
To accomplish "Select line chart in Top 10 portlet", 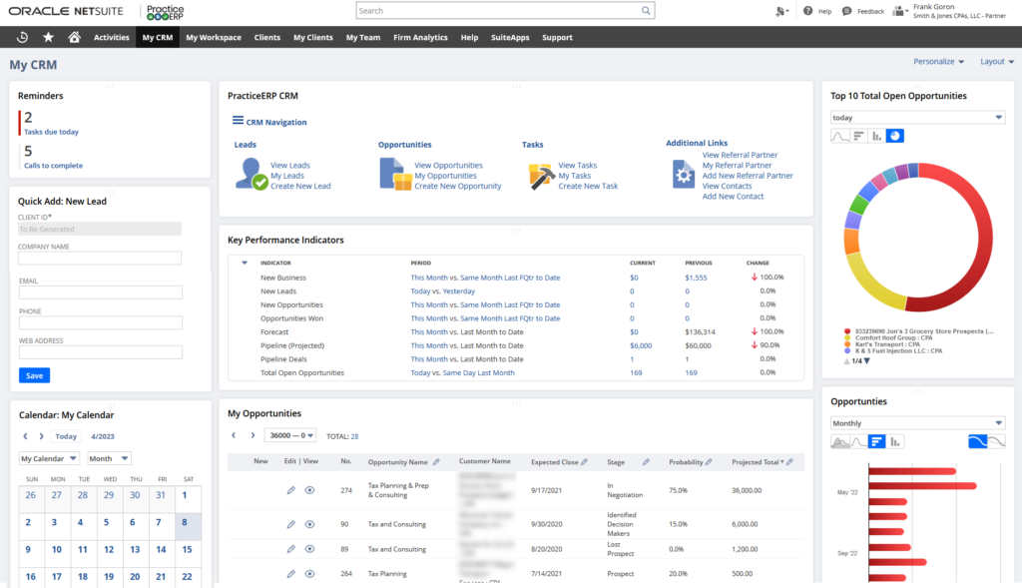I will pos(839,136).
